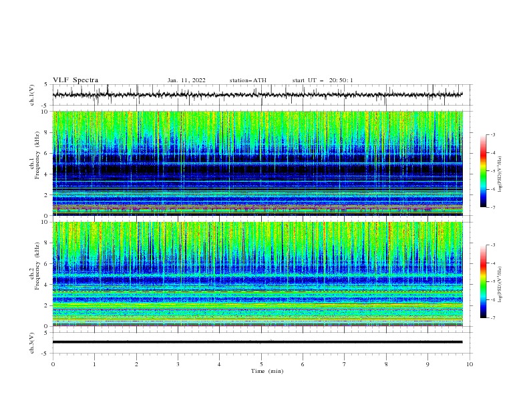Image resolution: width=529 pixels, height=409 pixels.
Task: Click the ch.1 "Frequency (kHz)" axis label
Action: pos(37,154)
